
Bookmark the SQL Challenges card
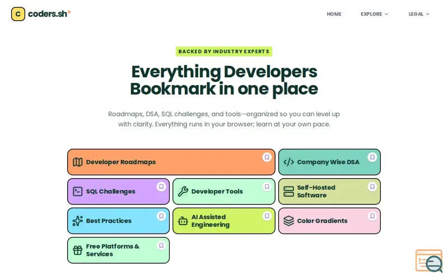tap(161, 186)
